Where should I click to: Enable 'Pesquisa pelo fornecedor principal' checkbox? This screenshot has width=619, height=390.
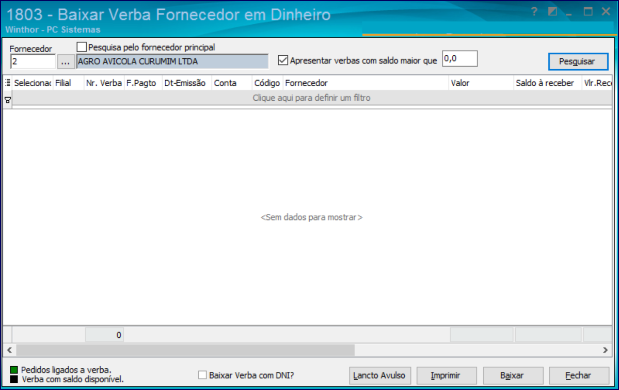click(82, 47)
